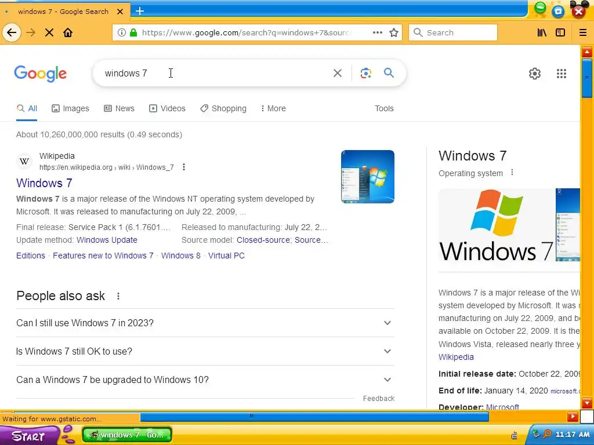This screenshot has width=594, height=445.
Task: Search by image with Google Lens
Action: click(366, 73)
